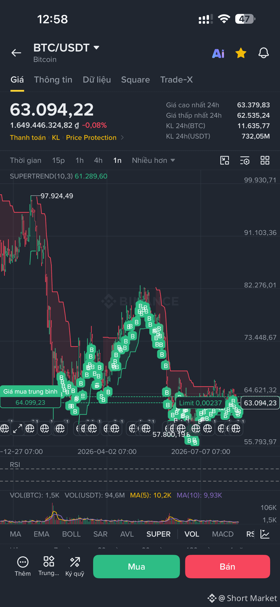Image resolution: width=280 pixels, height=607 pixels.
Task: Tap the Giá cao nhất 24h value 63.379,83
Action: pos(254,105)
